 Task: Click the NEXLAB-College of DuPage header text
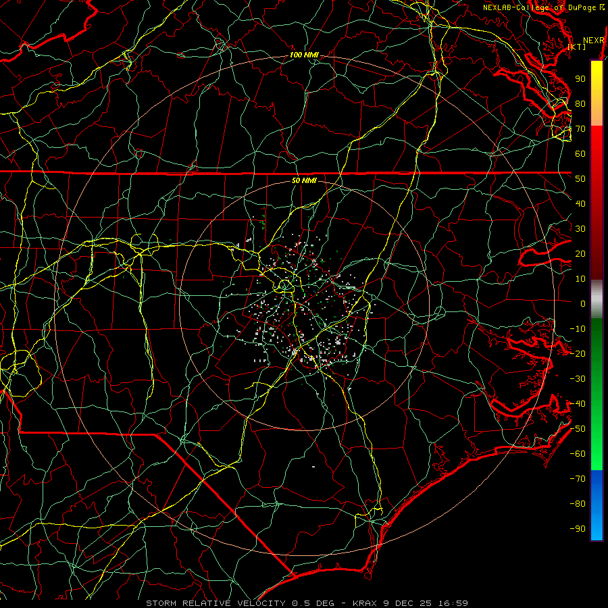(539, 7)
